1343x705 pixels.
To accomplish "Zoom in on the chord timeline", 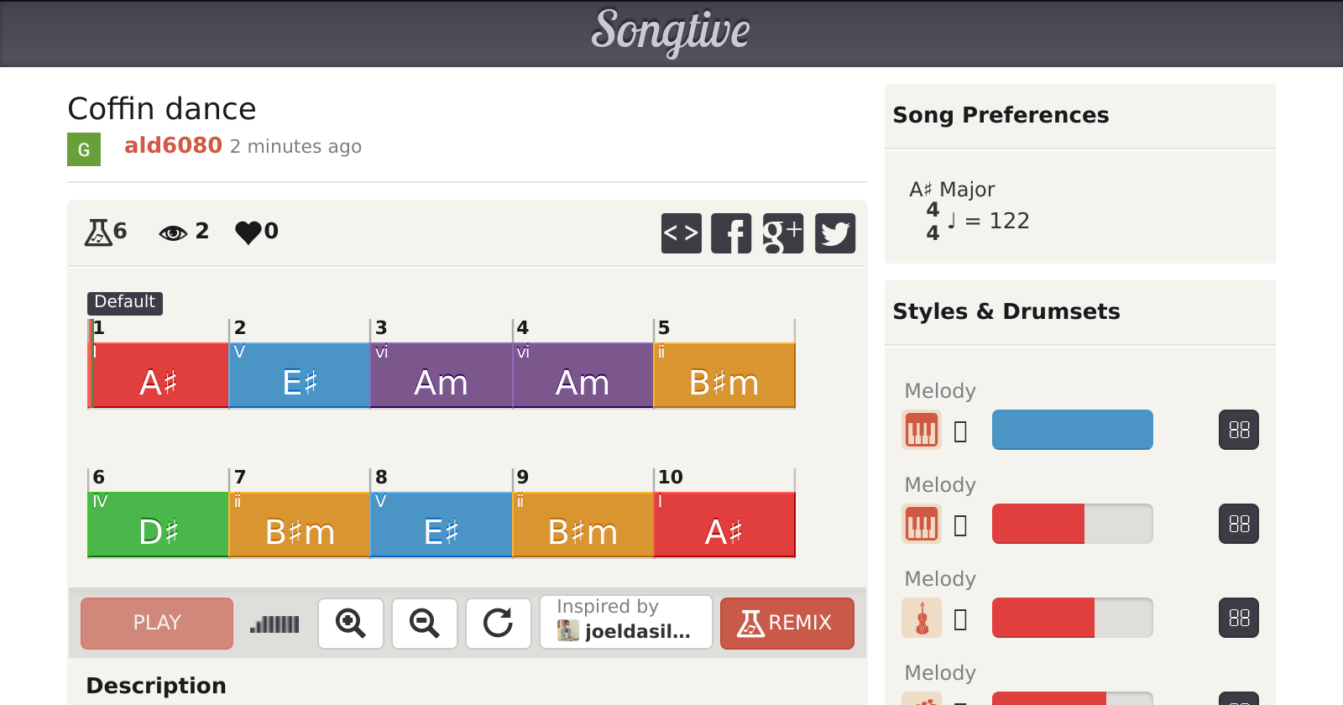I will pyautogui.click(x=351, y=624).
